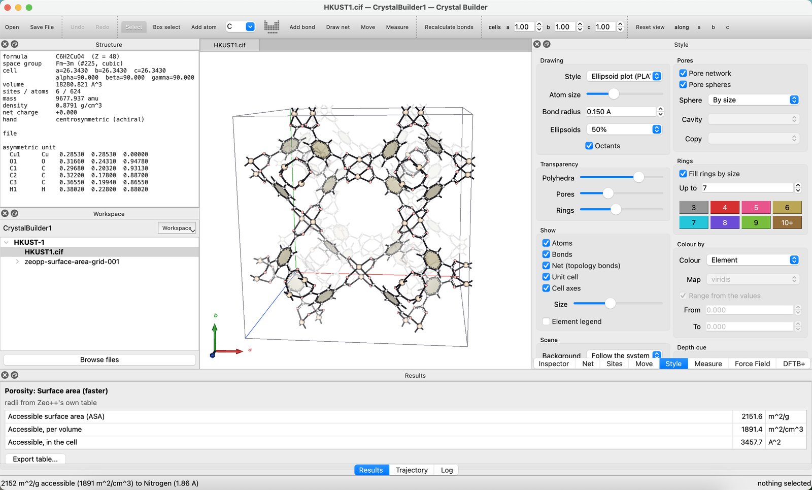
Task: Open the Ellipsoids 50% dropdown
Action: tap(624, 129)
